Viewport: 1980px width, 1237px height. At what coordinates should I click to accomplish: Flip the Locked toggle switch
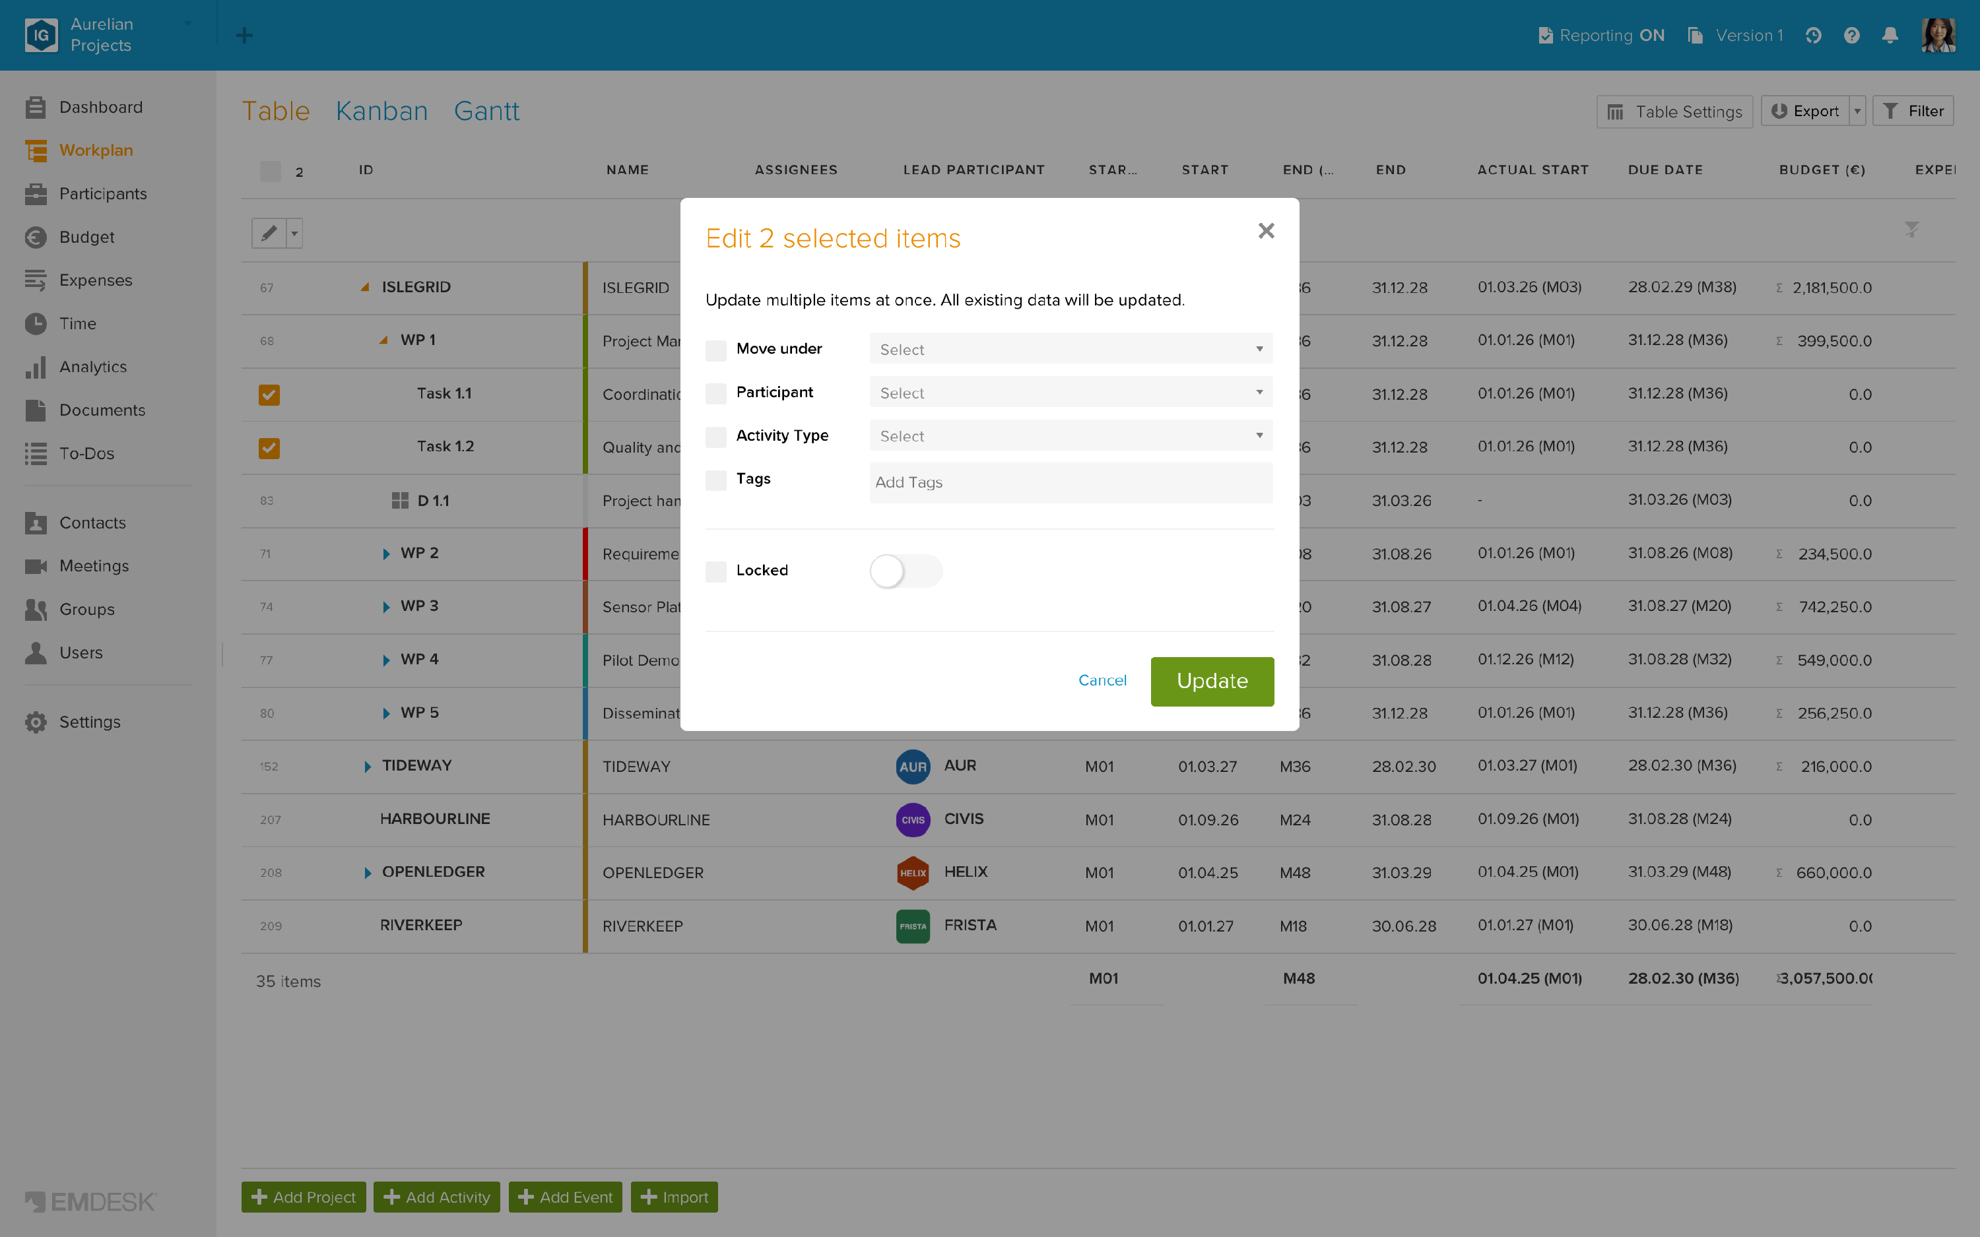pos(906,571)
